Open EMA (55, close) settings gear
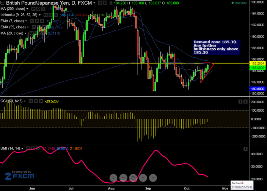Screen dimensions: 267x191 (39, 27)
